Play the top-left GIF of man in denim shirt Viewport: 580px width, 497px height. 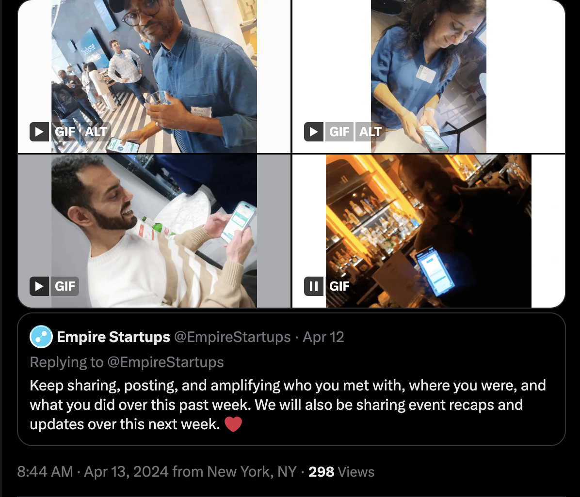[39, 132]
